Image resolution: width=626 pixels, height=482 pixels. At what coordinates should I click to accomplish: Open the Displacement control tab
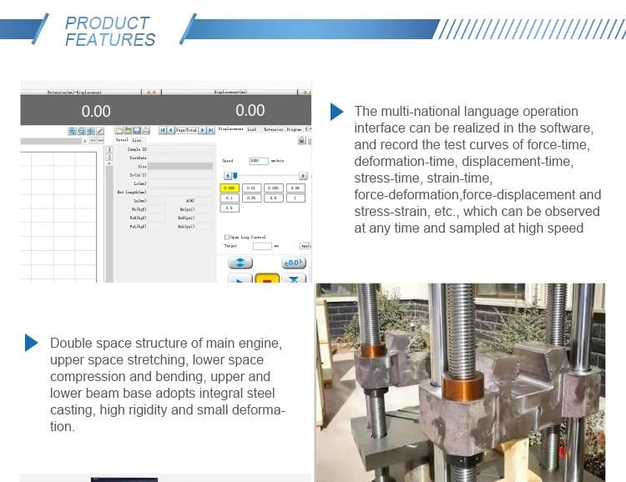(x=230, y=129)
